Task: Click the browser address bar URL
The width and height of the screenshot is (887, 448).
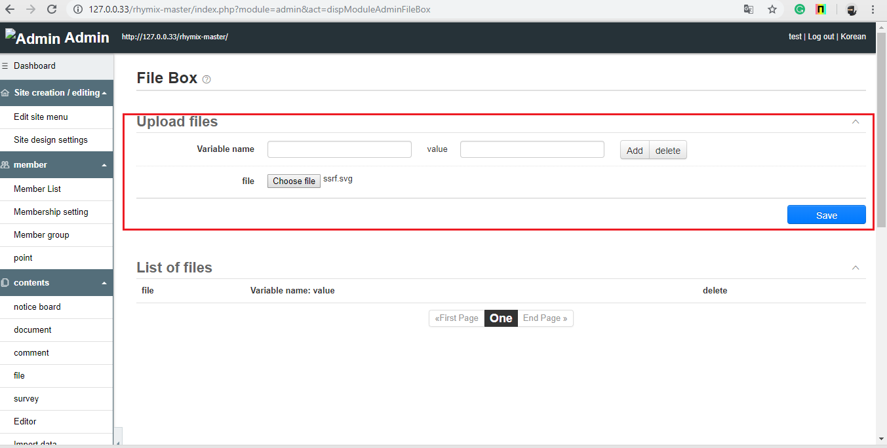Action: pyautogui.click(x=260, y=10)
